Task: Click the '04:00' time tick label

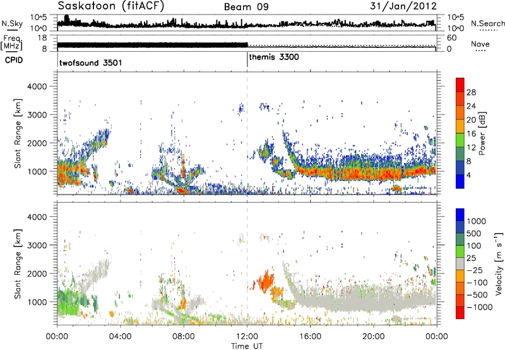Action: point(121,337)
